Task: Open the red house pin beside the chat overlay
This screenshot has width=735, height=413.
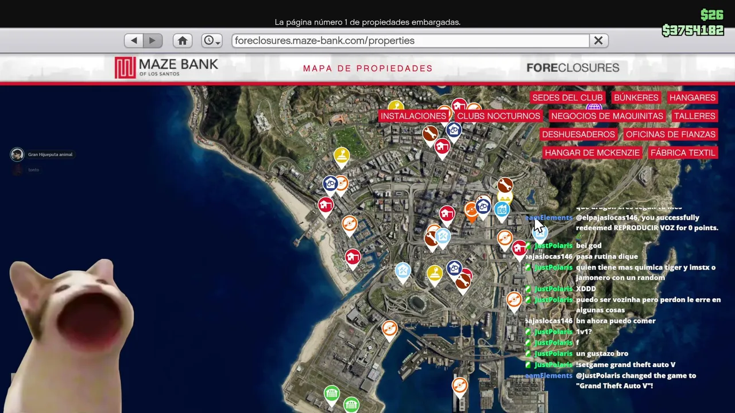Action: pos(519,248)
